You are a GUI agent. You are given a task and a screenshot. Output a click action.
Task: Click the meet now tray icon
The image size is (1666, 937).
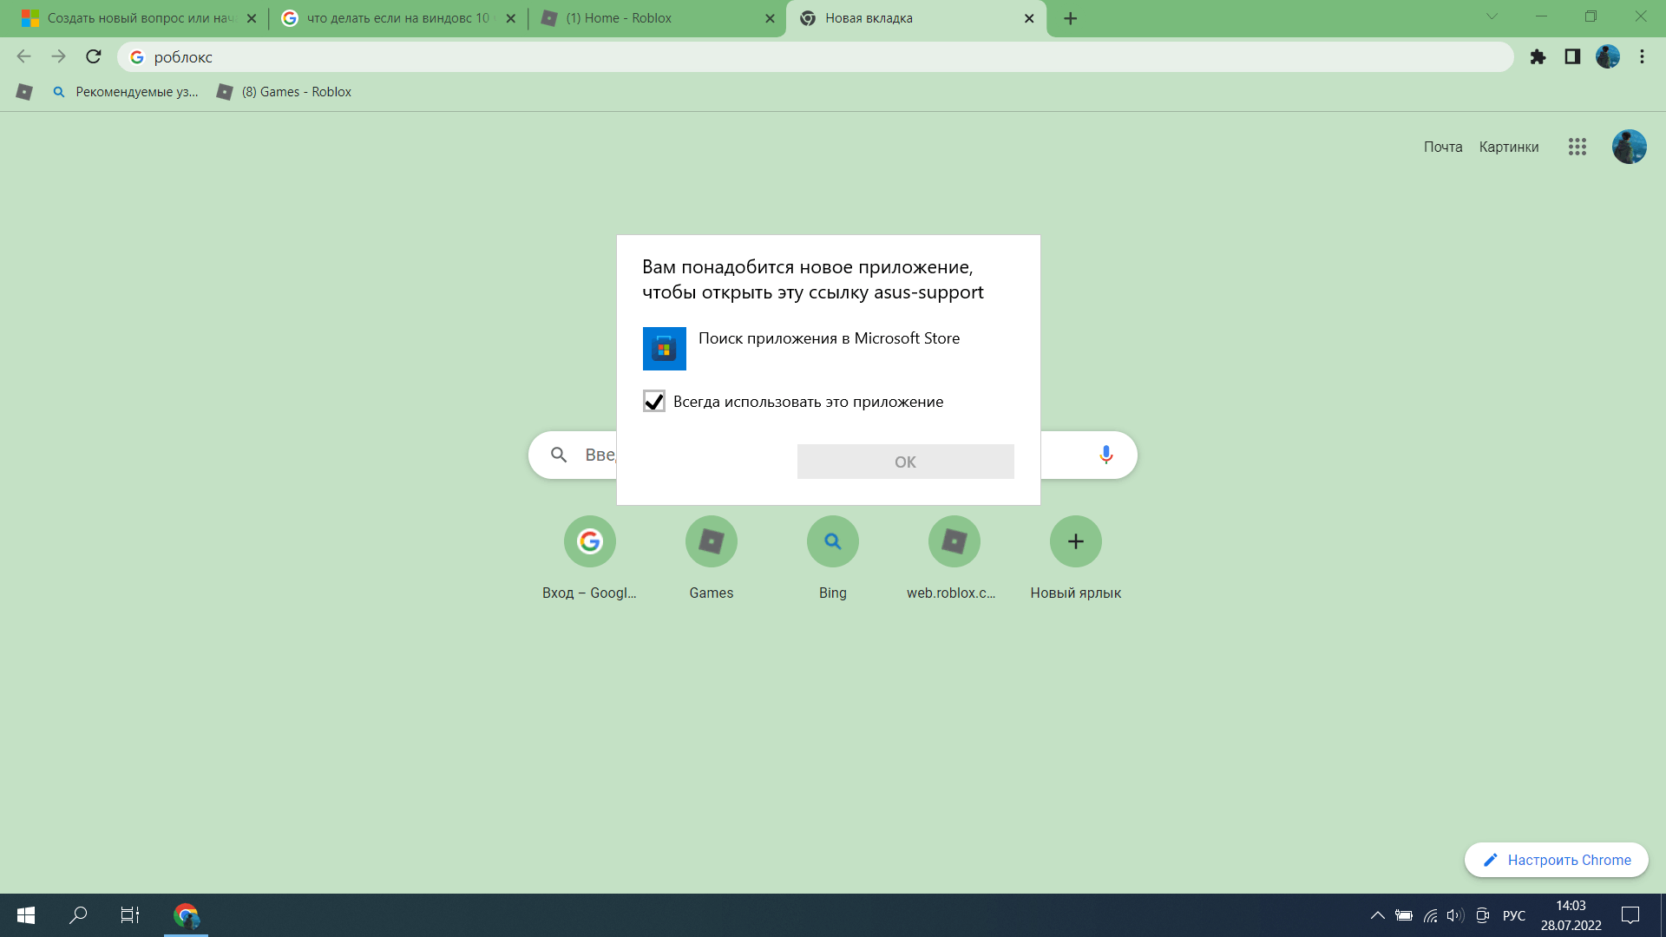1483,915
